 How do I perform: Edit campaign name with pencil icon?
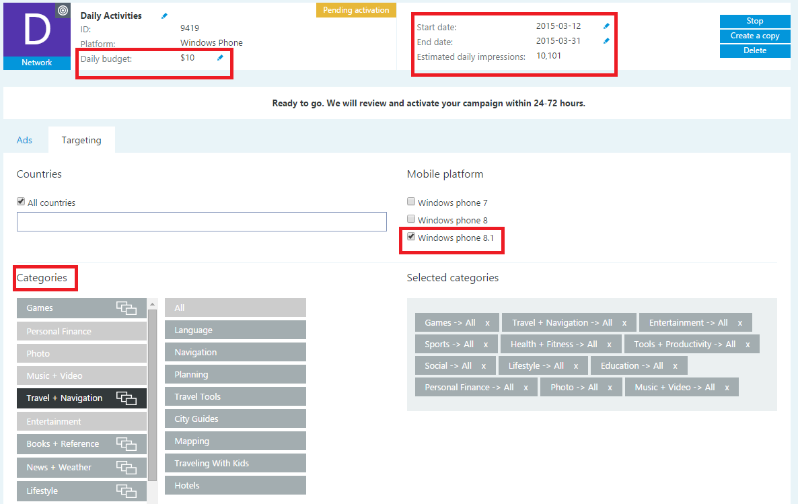click(164, 15)
